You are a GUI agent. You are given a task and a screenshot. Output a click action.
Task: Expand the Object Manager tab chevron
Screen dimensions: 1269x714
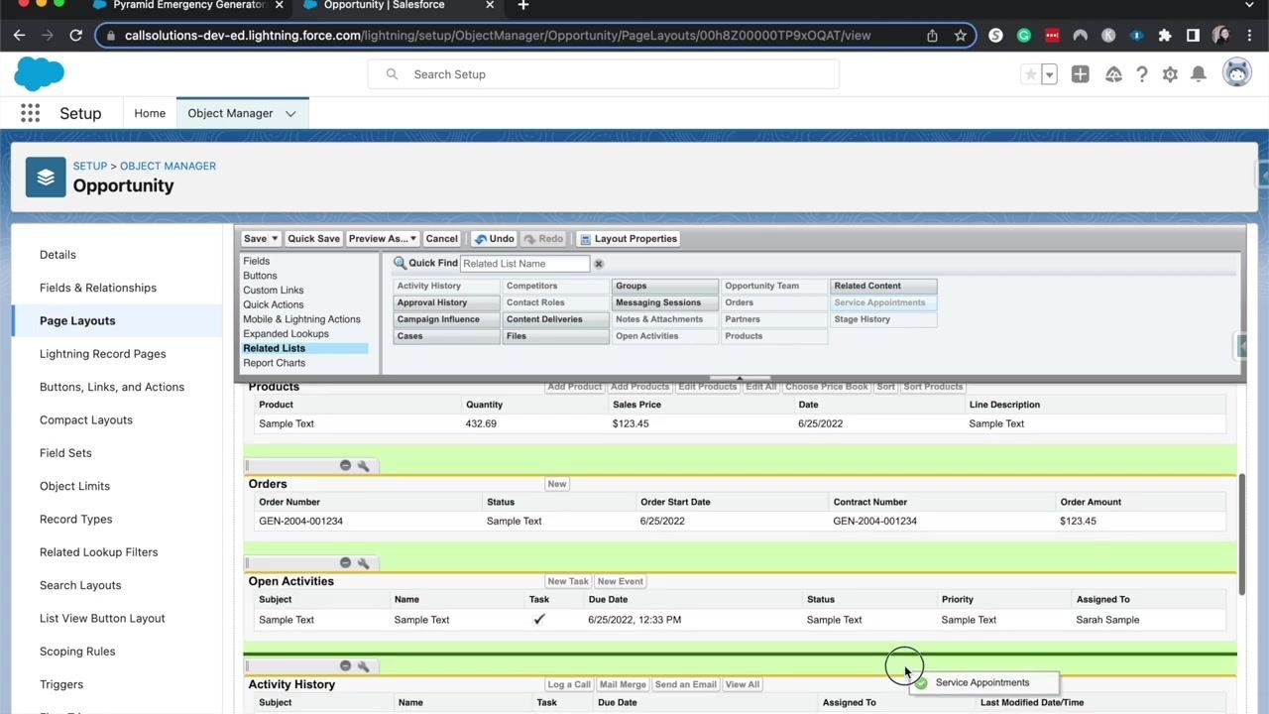tap(290, 113)
